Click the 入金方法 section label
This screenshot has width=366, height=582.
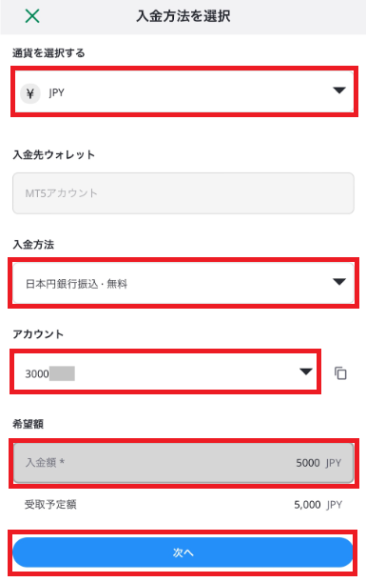click(33, 244)
